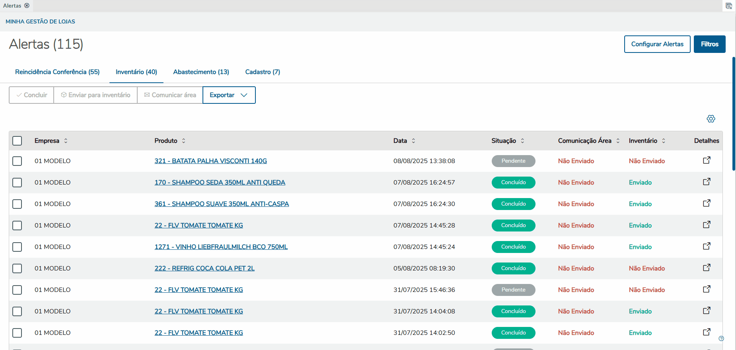Image resolution: width=736 pixels, height=350 pixels.
Task: Open details for the 31/07/2025 15:46:36 row
Action: pyautogui.click(x=707, y=289)
